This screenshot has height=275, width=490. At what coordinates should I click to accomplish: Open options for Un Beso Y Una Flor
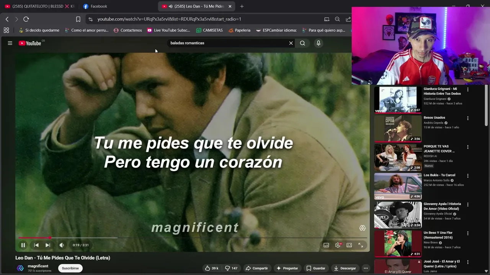tap(467, 233)
